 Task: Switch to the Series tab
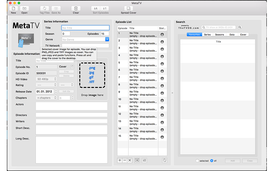click(x=207, y=35)
